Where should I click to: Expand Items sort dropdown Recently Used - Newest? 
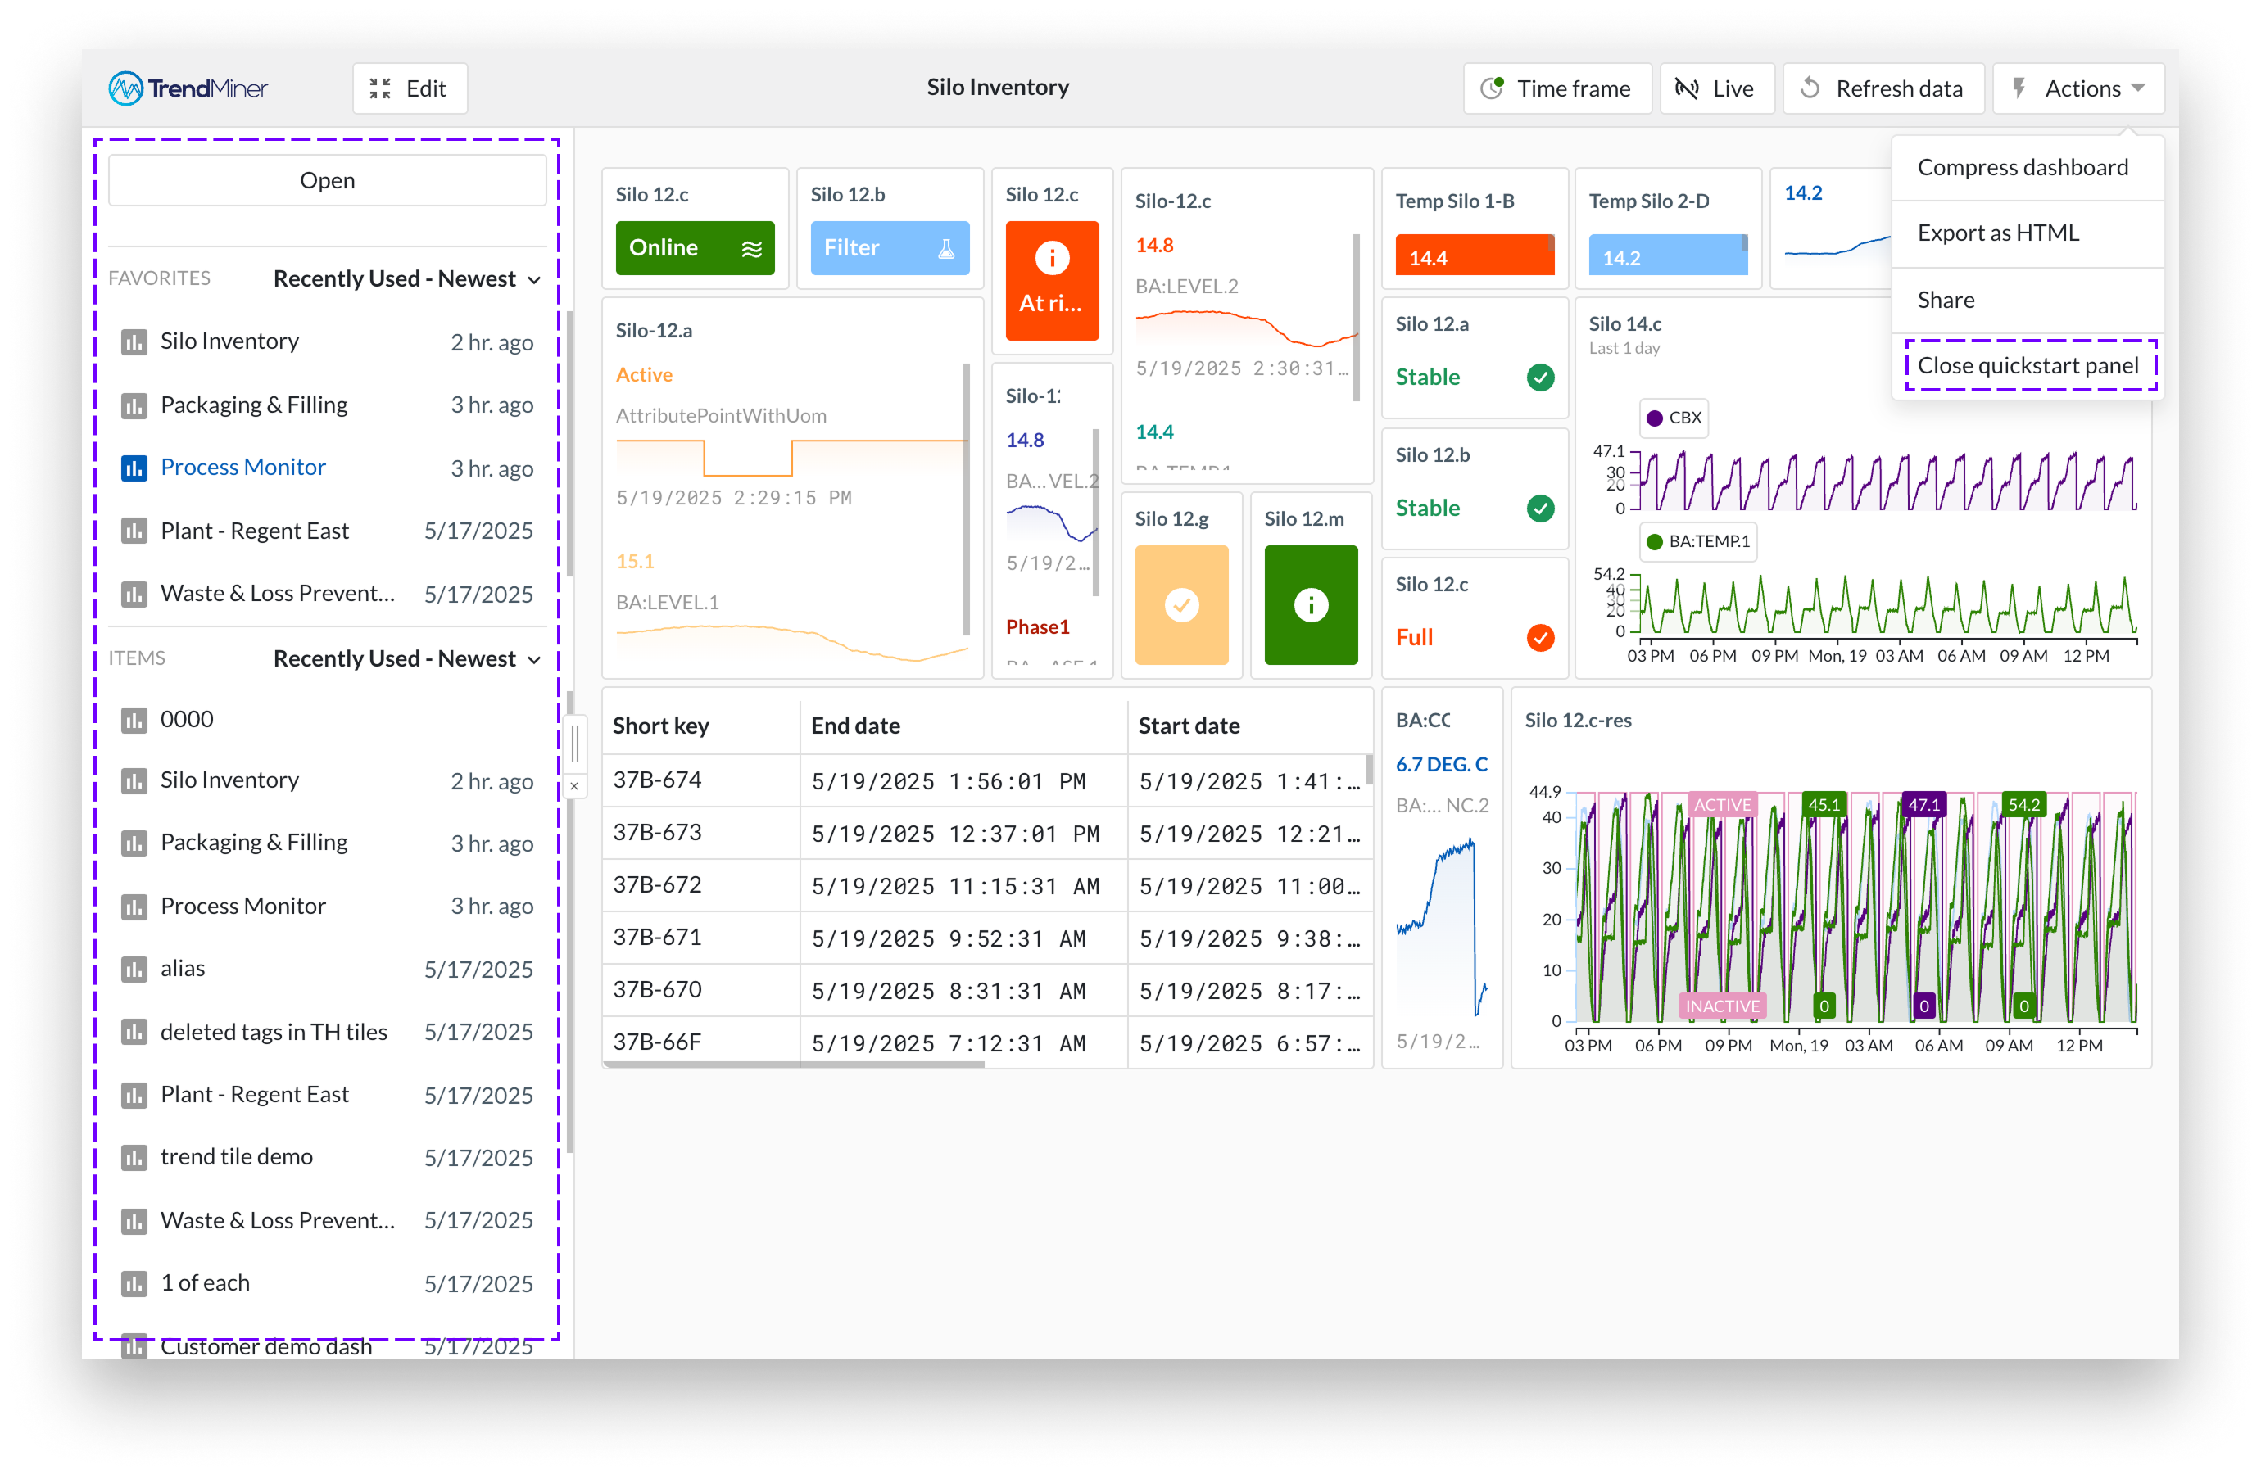tap(406, 658)
